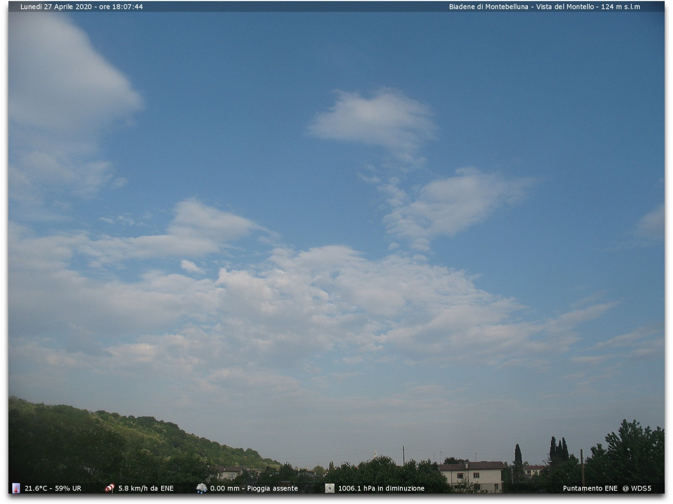Click the barometer icon beside 1006.1 hPa
Viewport: 673px width, 504px height.
point(330,488)
